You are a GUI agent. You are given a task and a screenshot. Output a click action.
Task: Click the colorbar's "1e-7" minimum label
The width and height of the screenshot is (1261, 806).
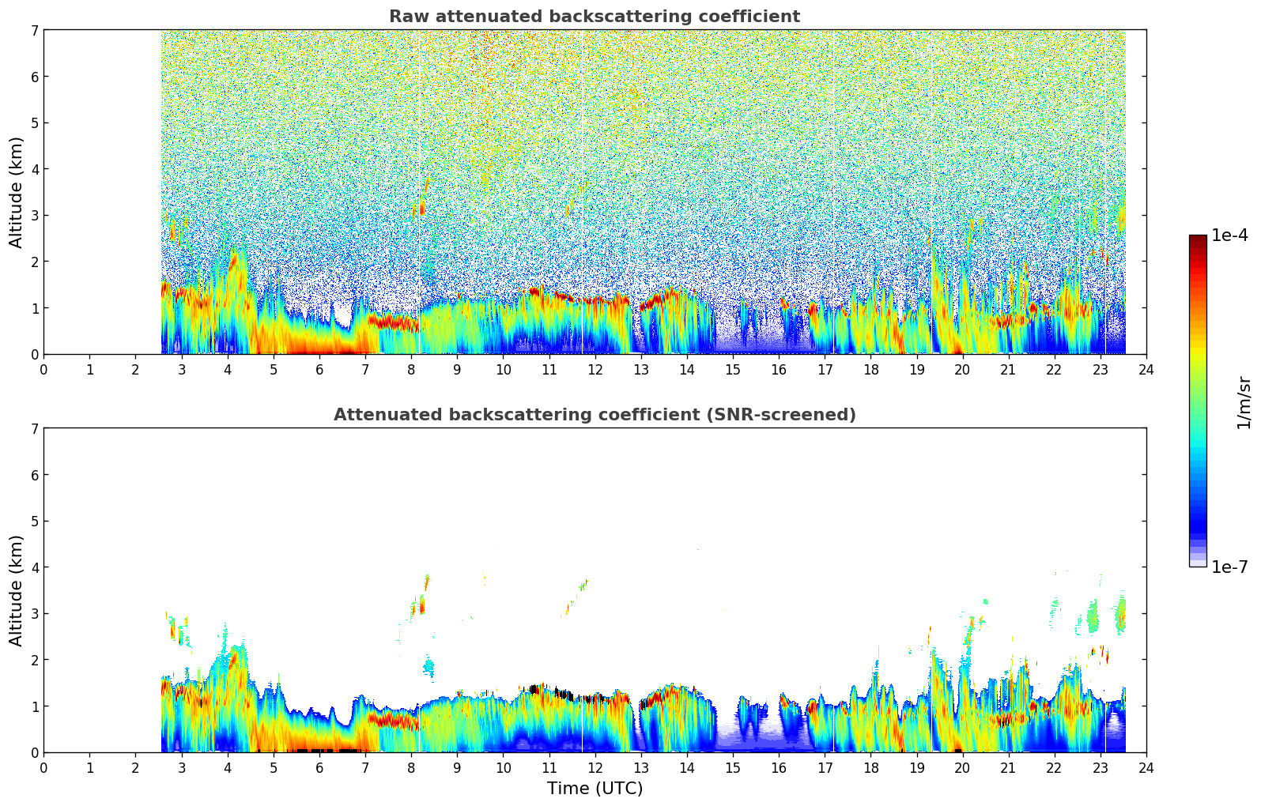click(x=1229, y=567)
